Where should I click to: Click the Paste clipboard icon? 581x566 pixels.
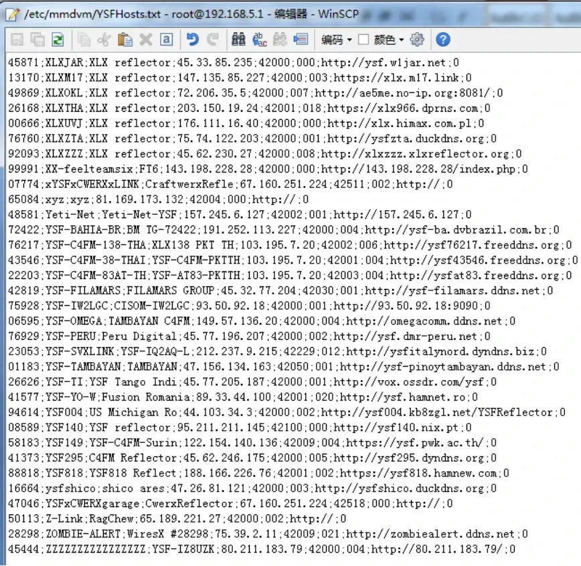(125, 39)
